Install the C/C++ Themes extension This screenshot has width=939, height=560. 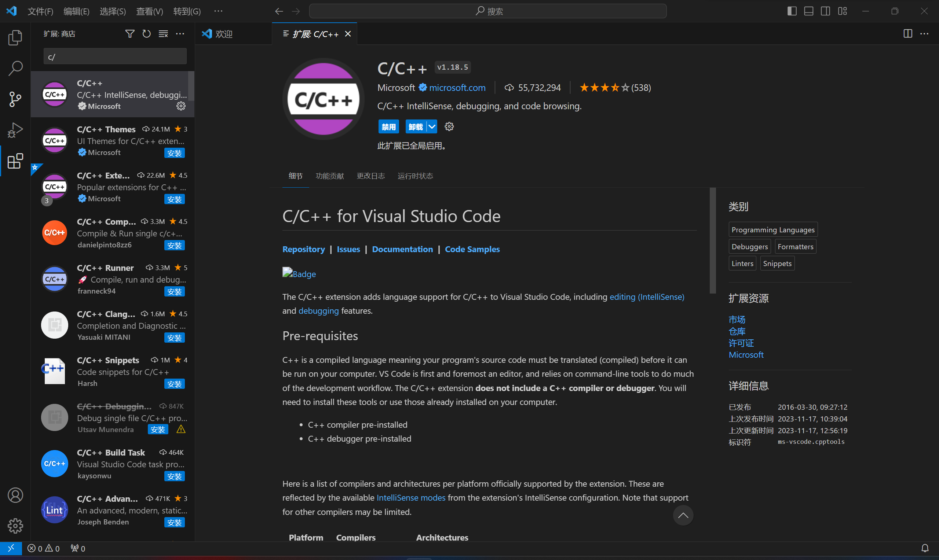(x=175, y=153)
